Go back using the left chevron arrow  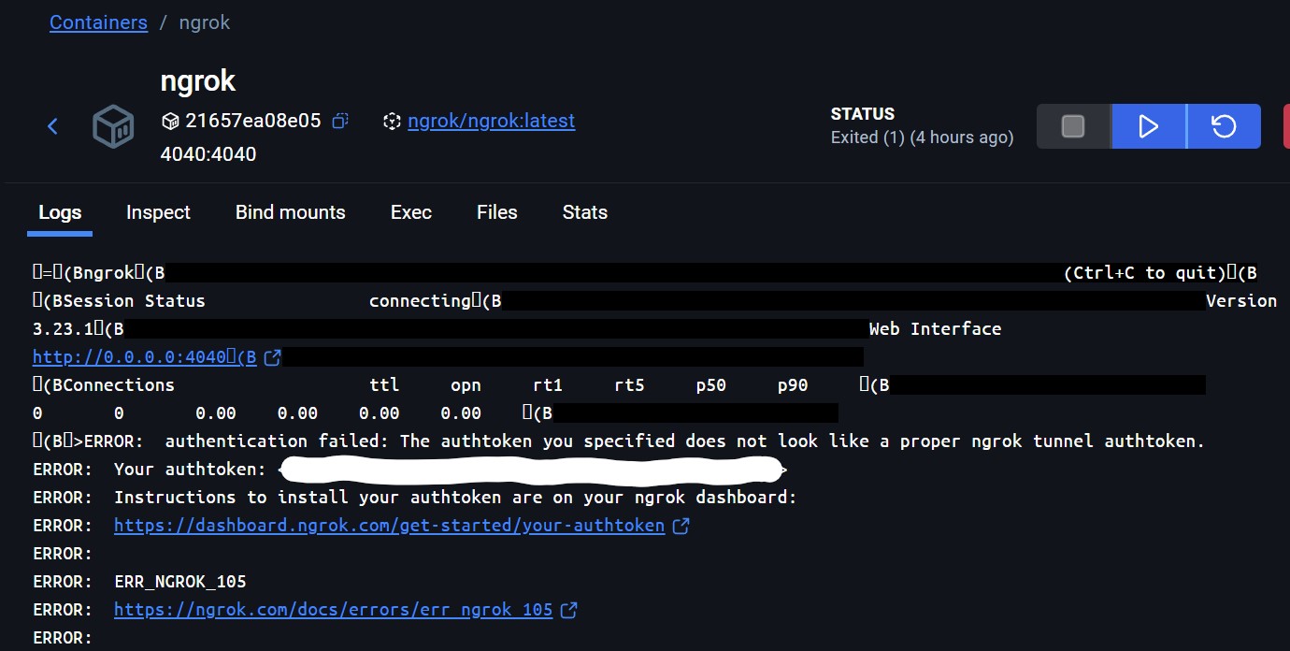coord(53,126)
